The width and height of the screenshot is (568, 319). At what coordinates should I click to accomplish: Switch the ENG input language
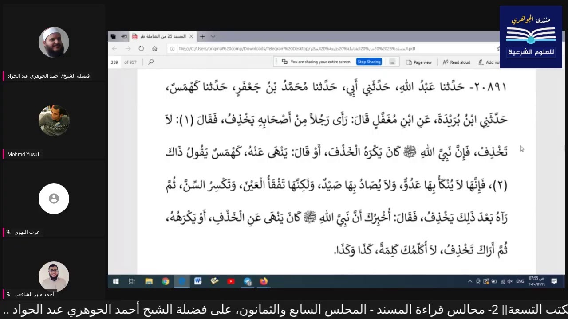(520, 281)
